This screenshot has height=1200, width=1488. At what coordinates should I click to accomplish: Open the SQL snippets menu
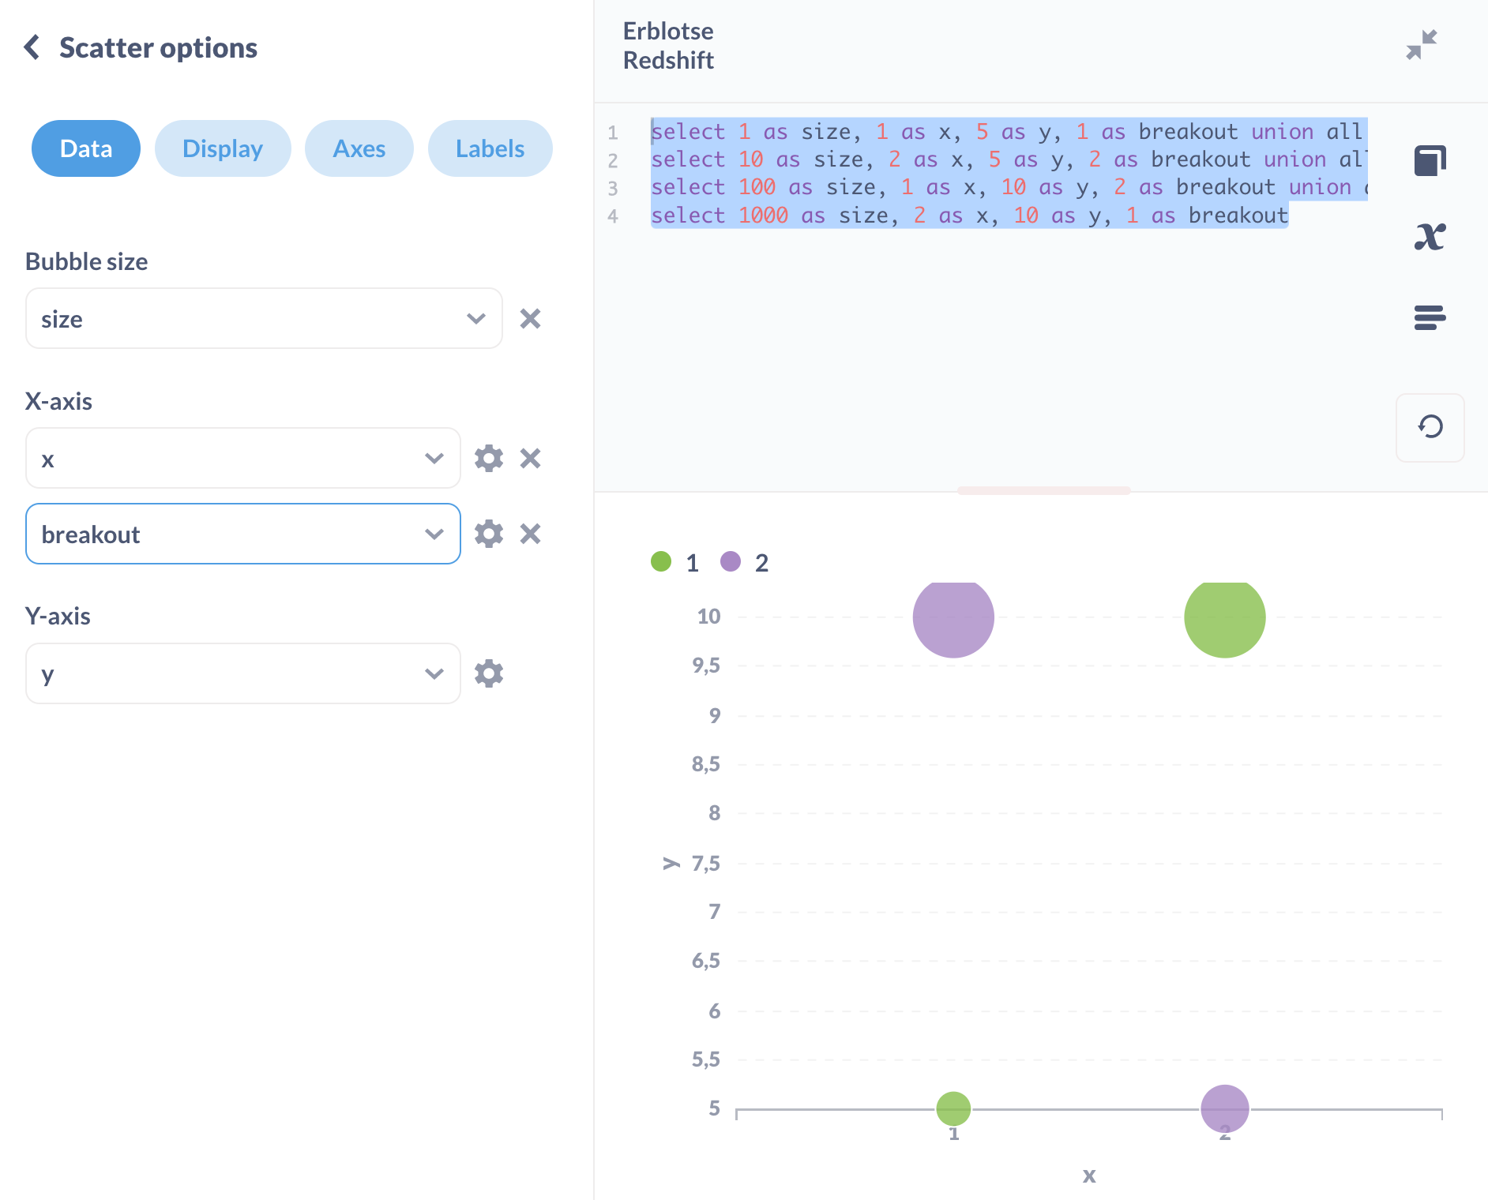click(1430, 317)
